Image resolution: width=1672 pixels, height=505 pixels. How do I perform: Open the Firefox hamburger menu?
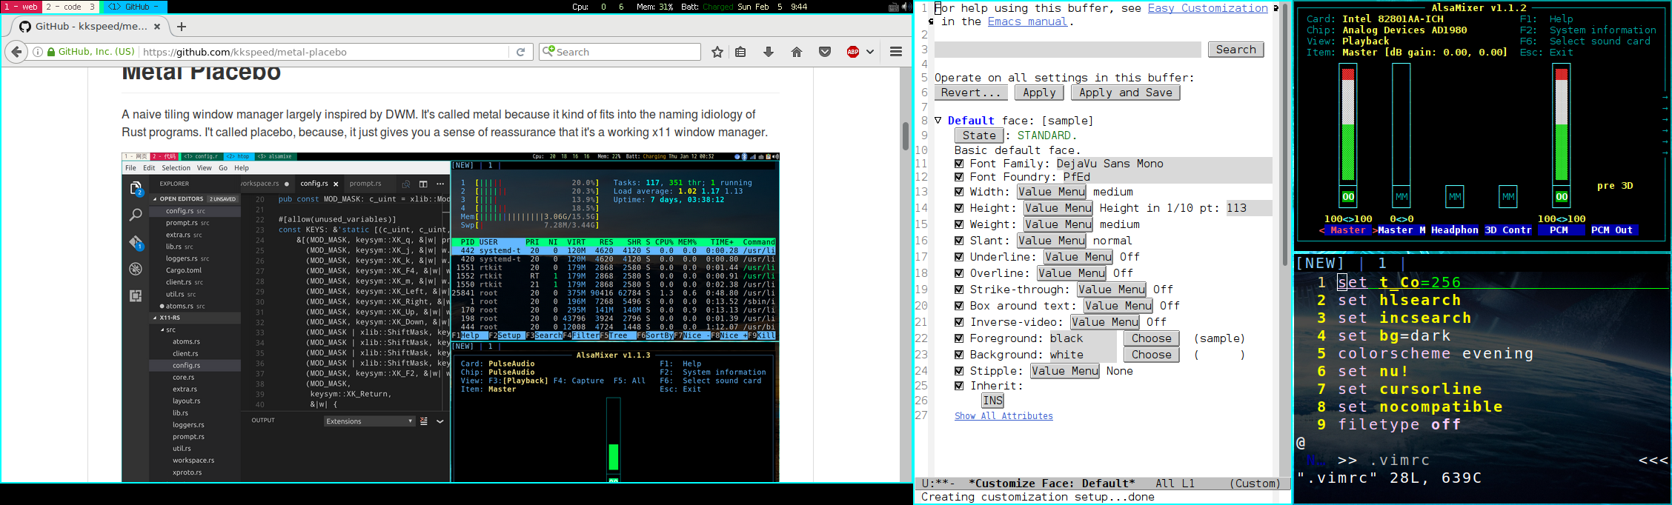click(x=896, y=52)
